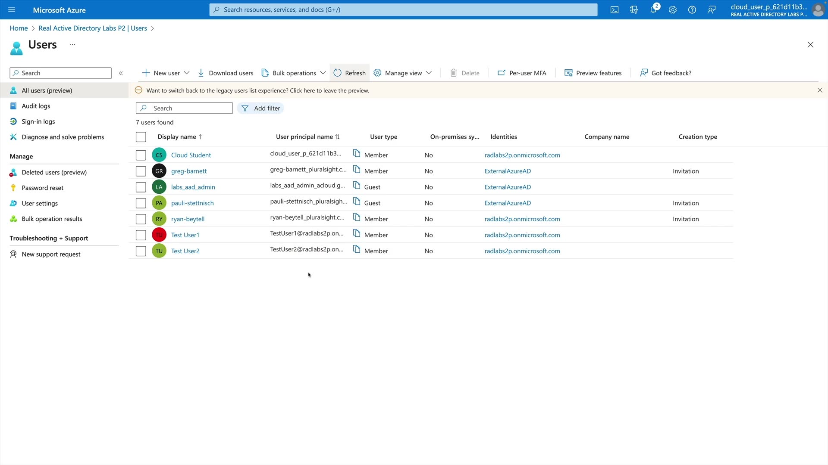
Task: Open Audit logs in sidebar
Action: [x=36, y=106]
